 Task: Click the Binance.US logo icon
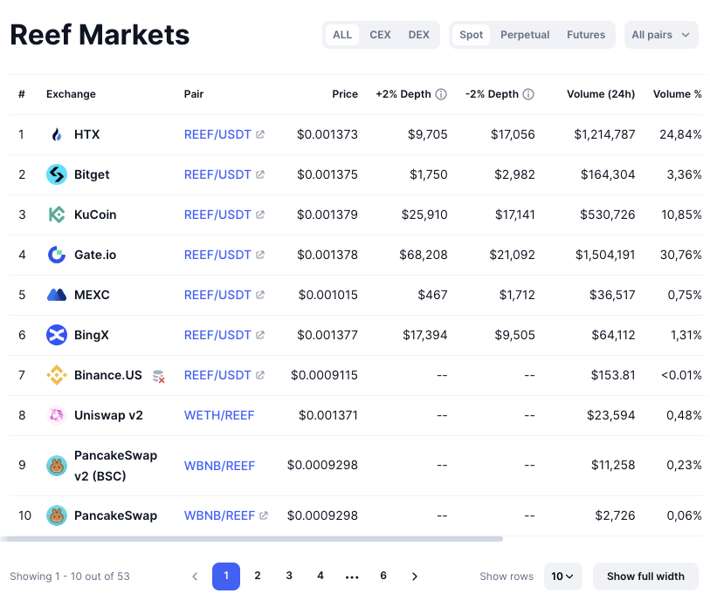(57, 375)
